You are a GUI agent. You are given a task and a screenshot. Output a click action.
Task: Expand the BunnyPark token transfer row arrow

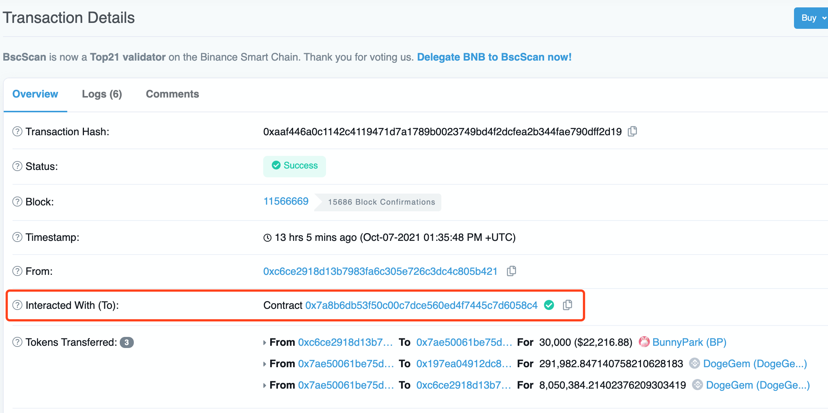point(265,342)
